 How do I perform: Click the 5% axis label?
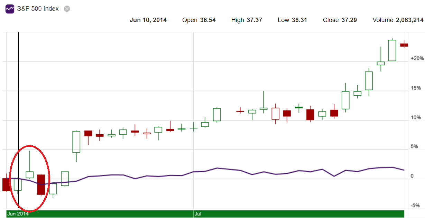(x=414, y=147)
